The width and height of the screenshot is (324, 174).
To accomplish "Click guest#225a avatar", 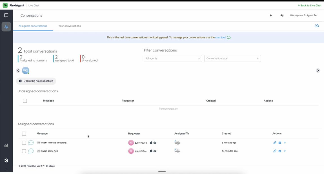I will pos(131,143).
